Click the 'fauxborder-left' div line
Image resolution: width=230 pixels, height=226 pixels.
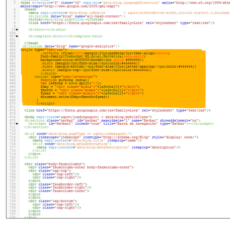click(x=57, y=184)
